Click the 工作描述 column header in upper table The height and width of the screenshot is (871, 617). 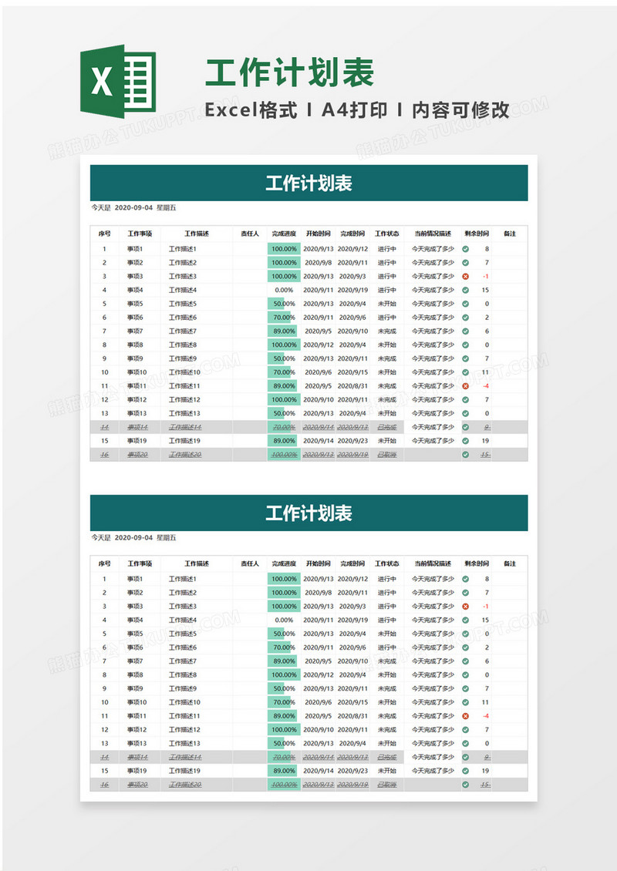click(197, 234)
